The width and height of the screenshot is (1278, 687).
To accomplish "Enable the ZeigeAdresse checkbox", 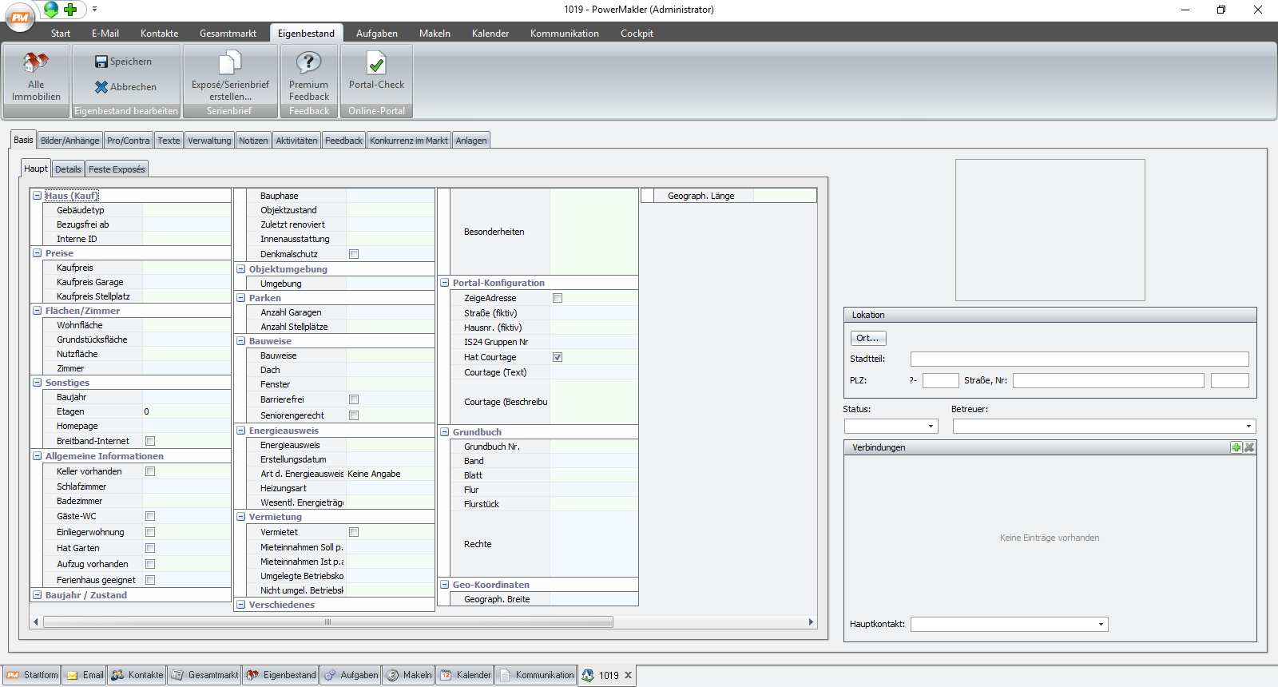I will [x=558, y=298].
